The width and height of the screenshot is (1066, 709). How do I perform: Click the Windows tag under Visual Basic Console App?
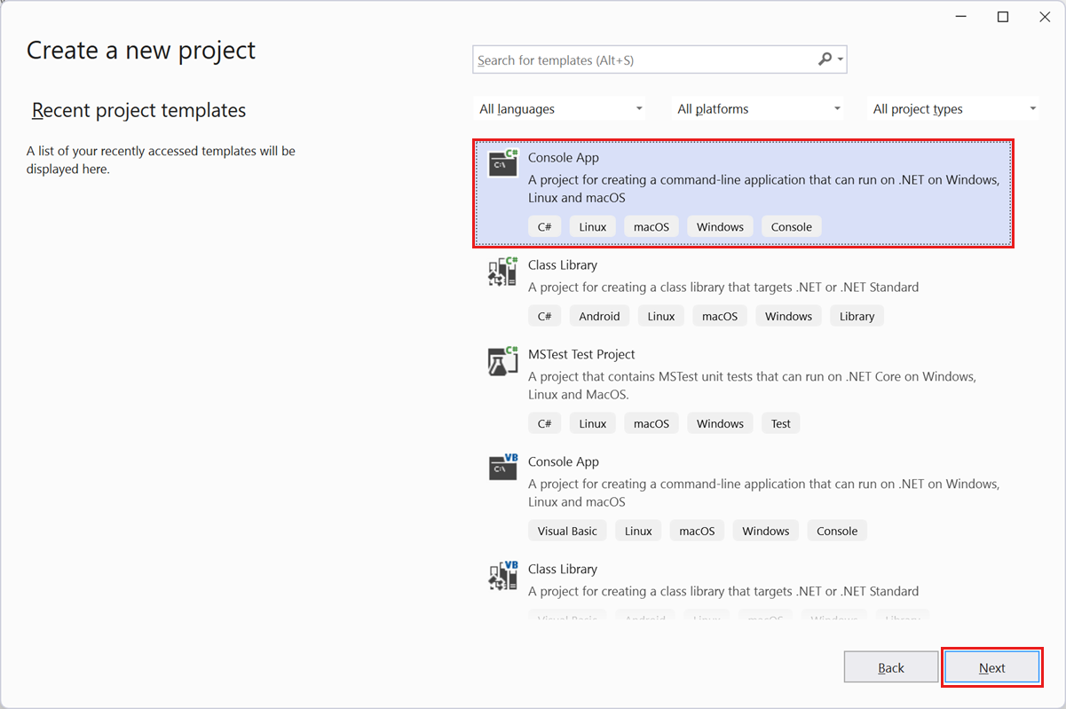[765, 530]
